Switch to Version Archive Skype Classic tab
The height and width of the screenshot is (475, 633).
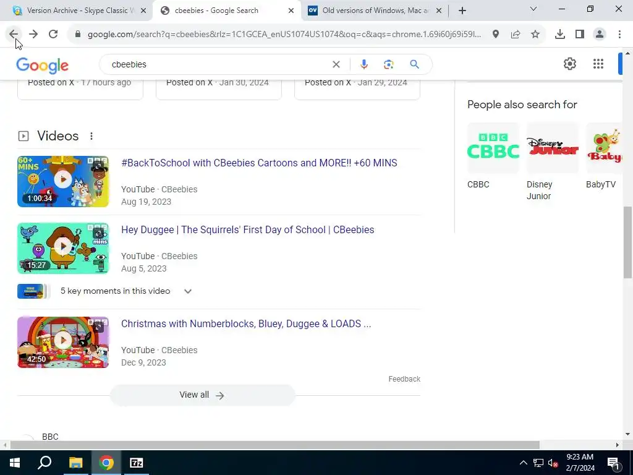pyautogui.click(x=76, y=11)
